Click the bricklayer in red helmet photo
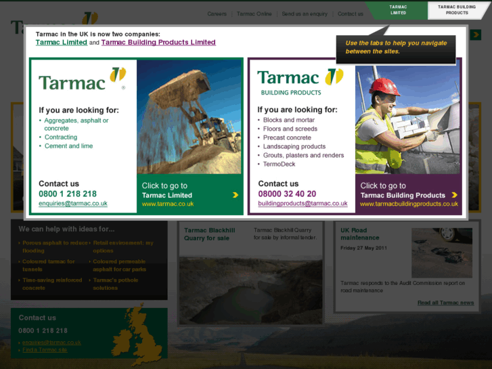The image size is (492, 369). pos(407,119)
